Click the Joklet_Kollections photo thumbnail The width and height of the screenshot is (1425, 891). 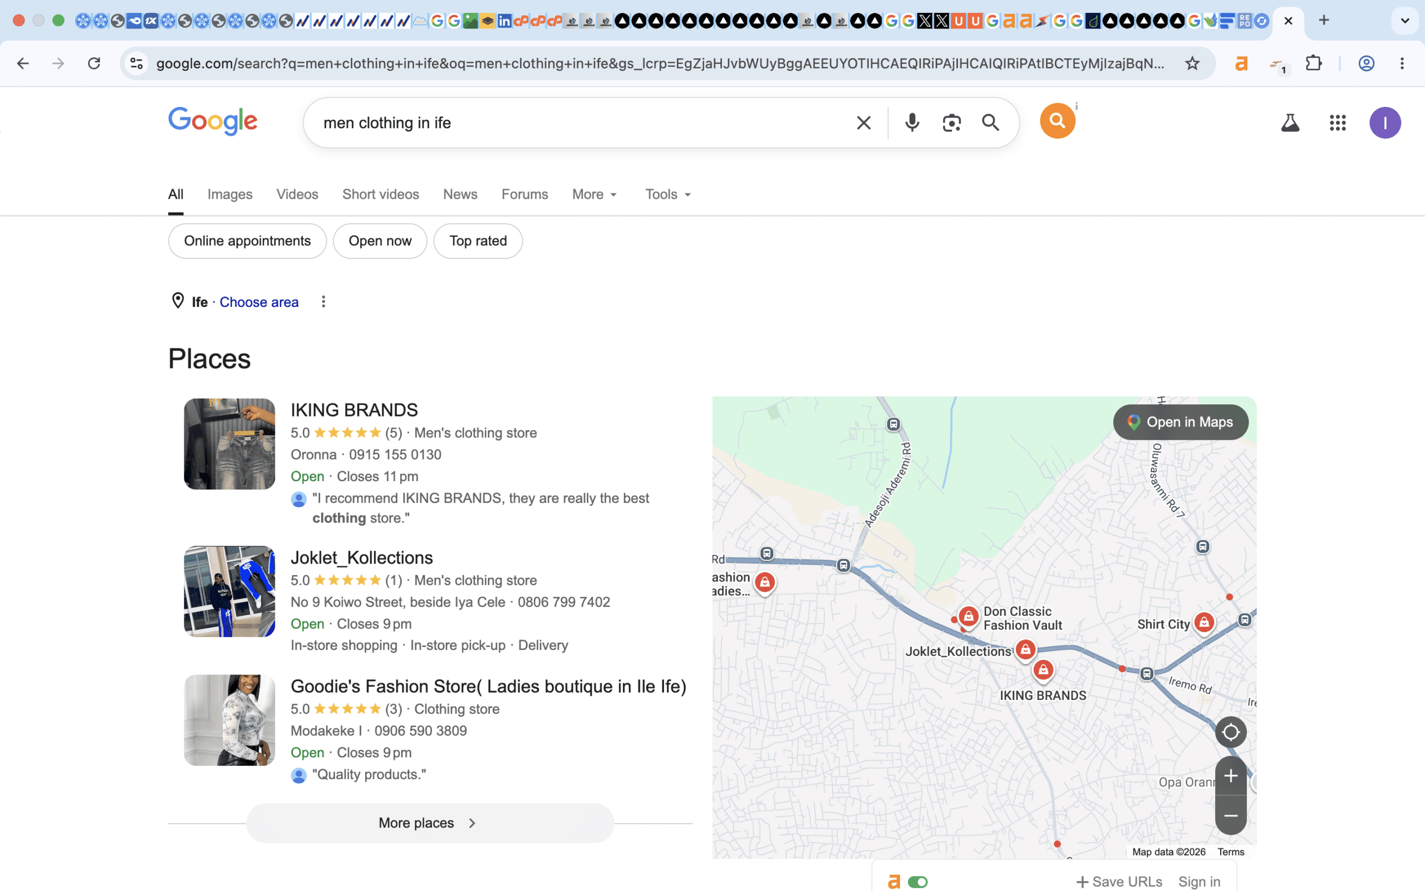coord(229,591)
